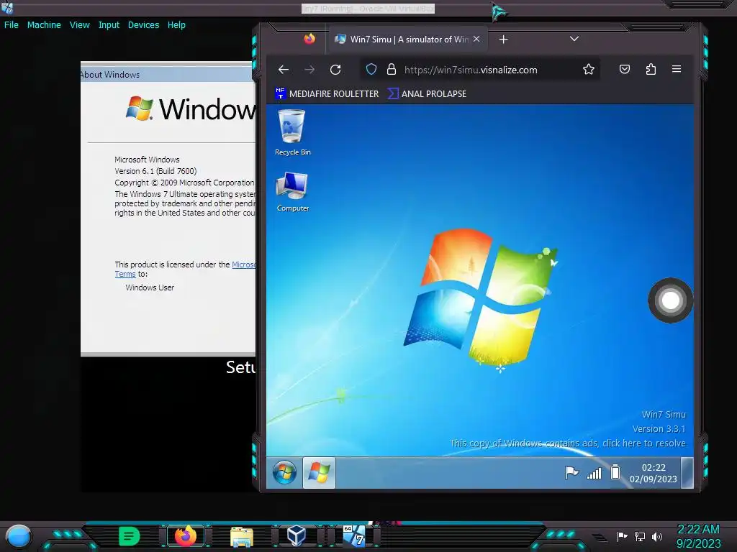Open the Machine menu
The height and width of the screenshot is (552, 737).
(x=44, y=25)
